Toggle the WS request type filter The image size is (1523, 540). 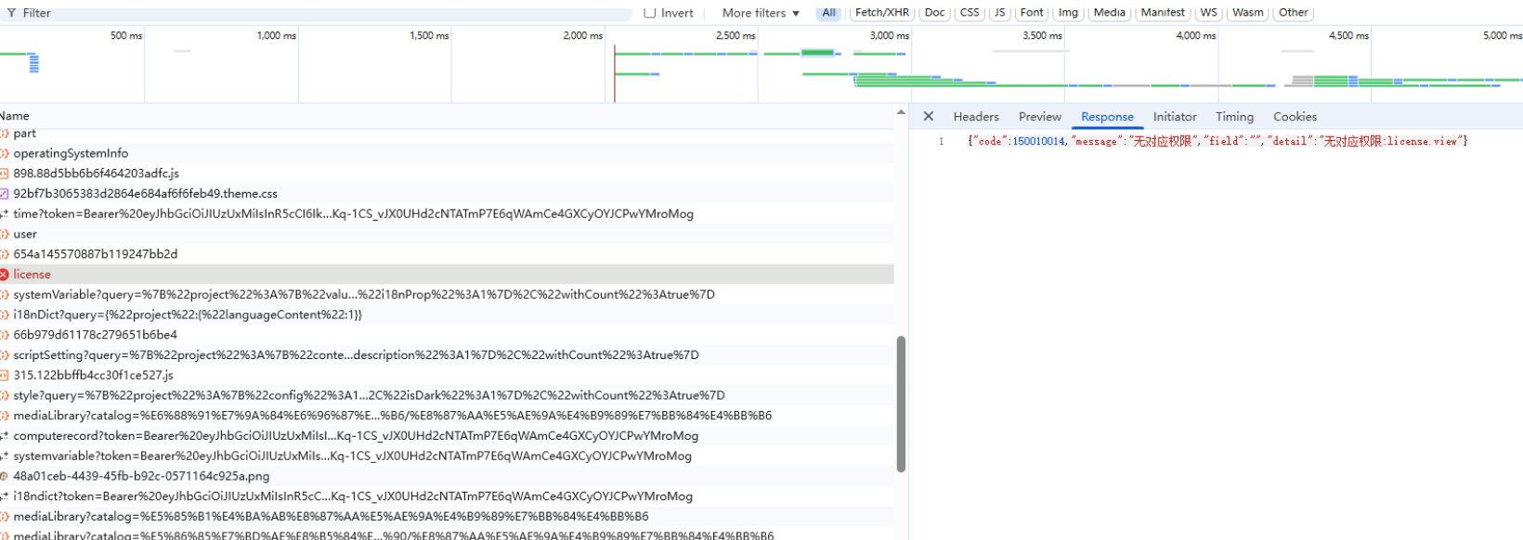1208,13
